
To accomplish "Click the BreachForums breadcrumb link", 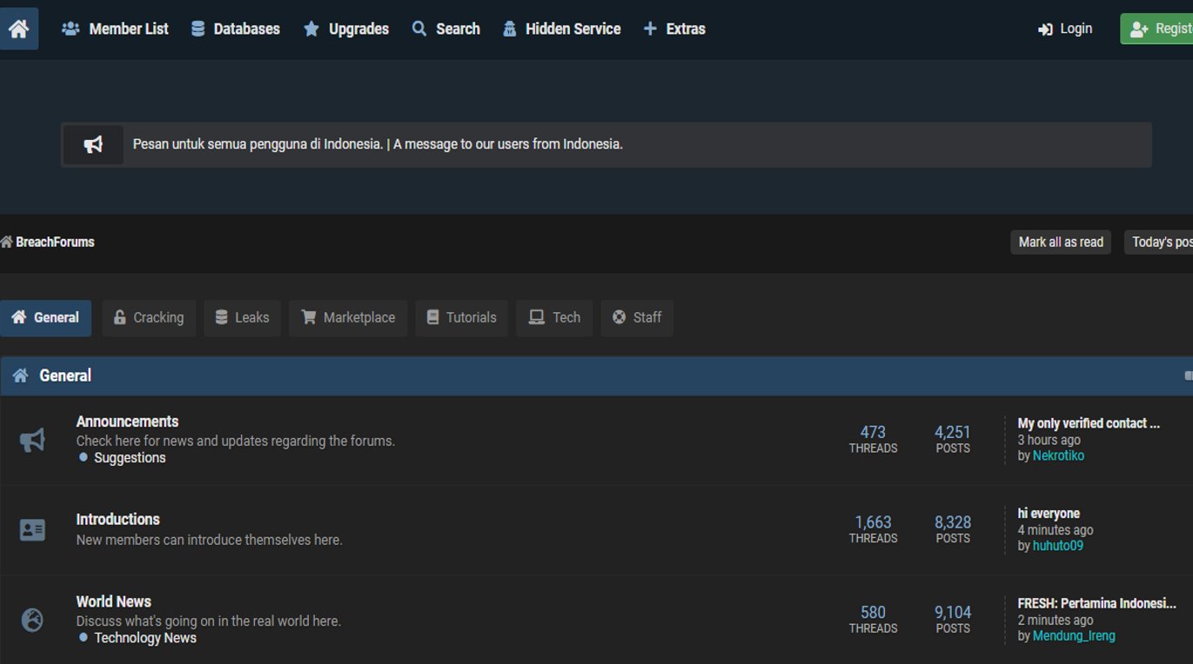I will point(55,242).
